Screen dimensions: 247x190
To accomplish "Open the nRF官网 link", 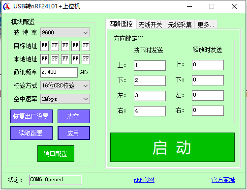I will [x=144, y=180].
